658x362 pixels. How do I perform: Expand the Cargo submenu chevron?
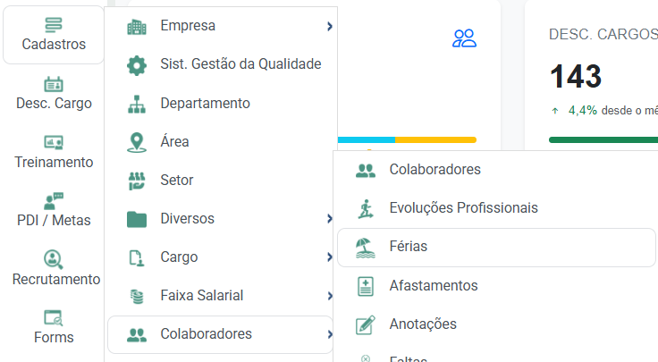[330, 257]
